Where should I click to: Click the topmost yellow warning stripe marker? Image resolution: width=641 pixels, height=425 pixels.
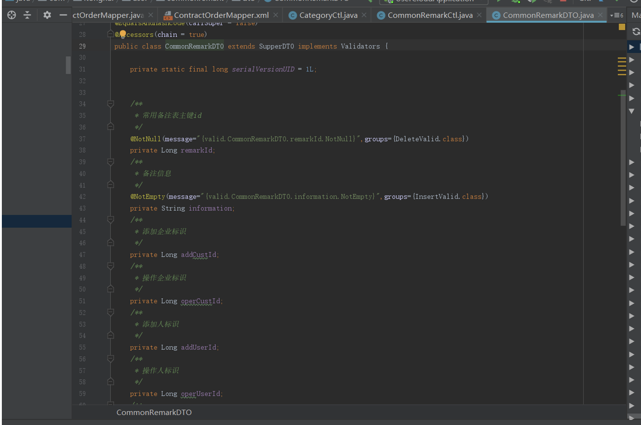(622, 59)
